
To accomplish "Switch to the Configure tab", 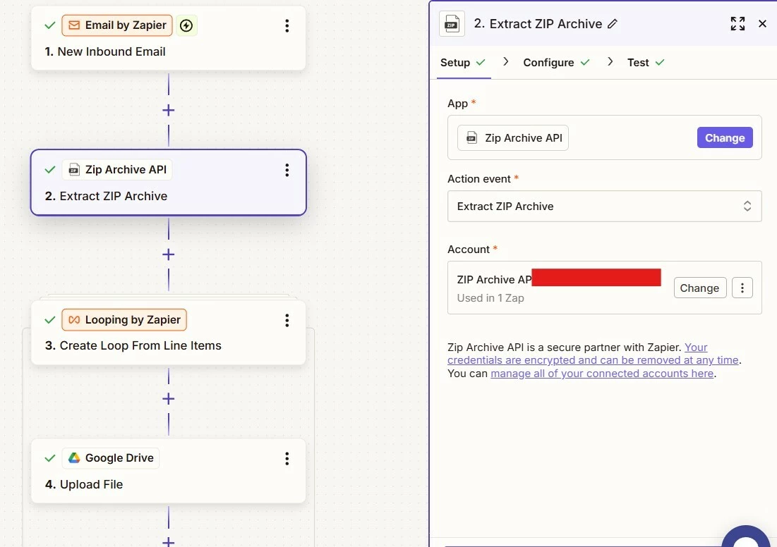I will 557,63.
